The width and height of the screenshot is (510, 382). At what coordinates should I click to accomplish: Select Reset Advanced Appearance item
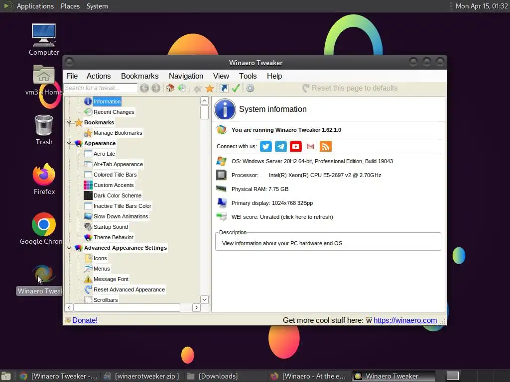[129, 289]
